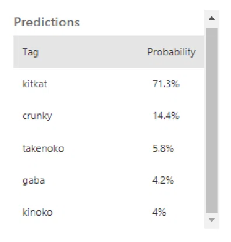Click the Predictions heading
This screenshot has height=242, width=231.
[x=47, y=22]
